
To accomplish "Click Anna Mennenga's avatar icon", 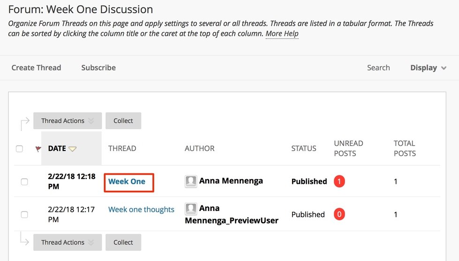I will point(191,181).
